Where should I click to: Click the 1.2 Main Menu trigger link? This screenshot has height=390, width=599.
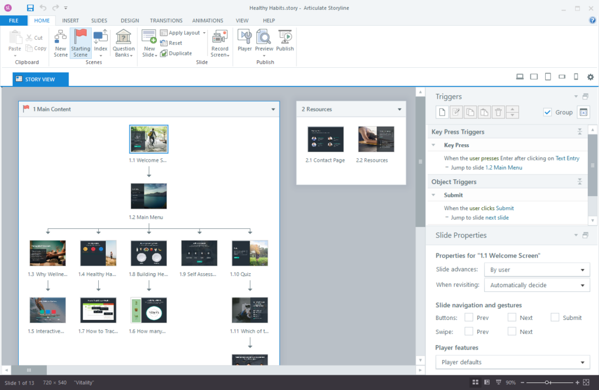[504, 168]
